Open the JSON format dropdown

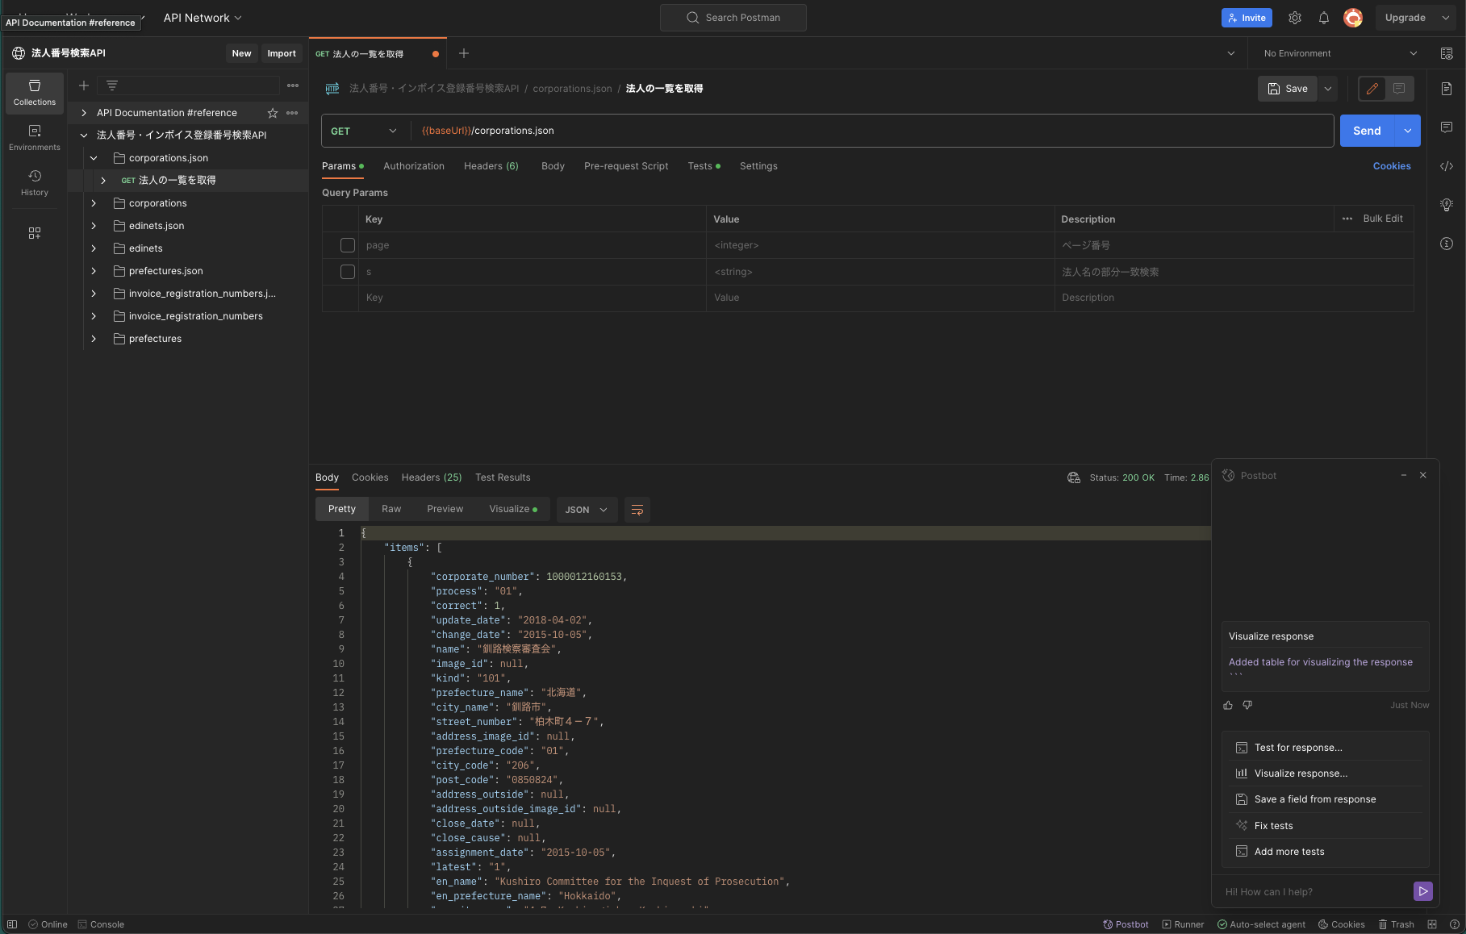click(x=587, y=510)
